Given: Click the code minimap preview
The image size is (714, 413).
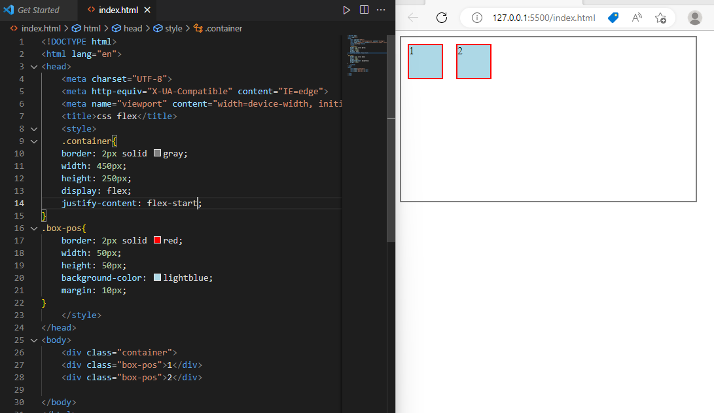Looking at the screenshot, I should pyautogui.click(x=366, y=56).
